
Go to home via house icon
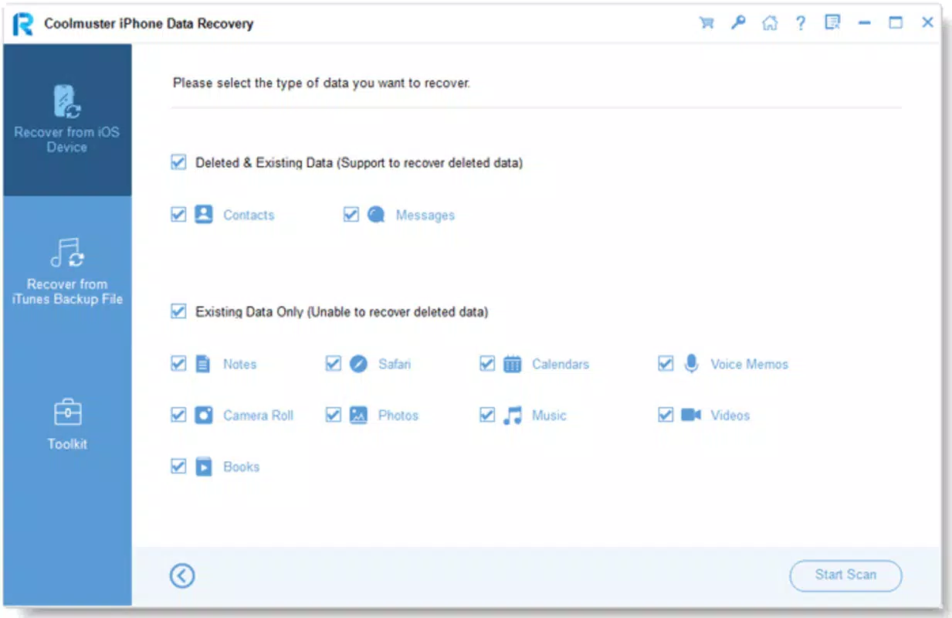click(x=770, y=23)
